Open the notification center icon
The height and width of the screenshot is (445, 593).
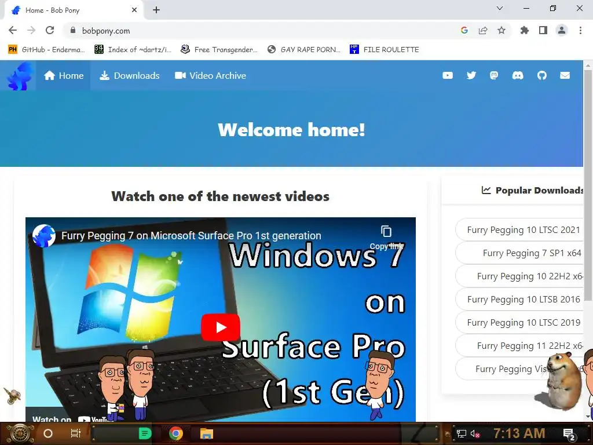tap(569, 435)
